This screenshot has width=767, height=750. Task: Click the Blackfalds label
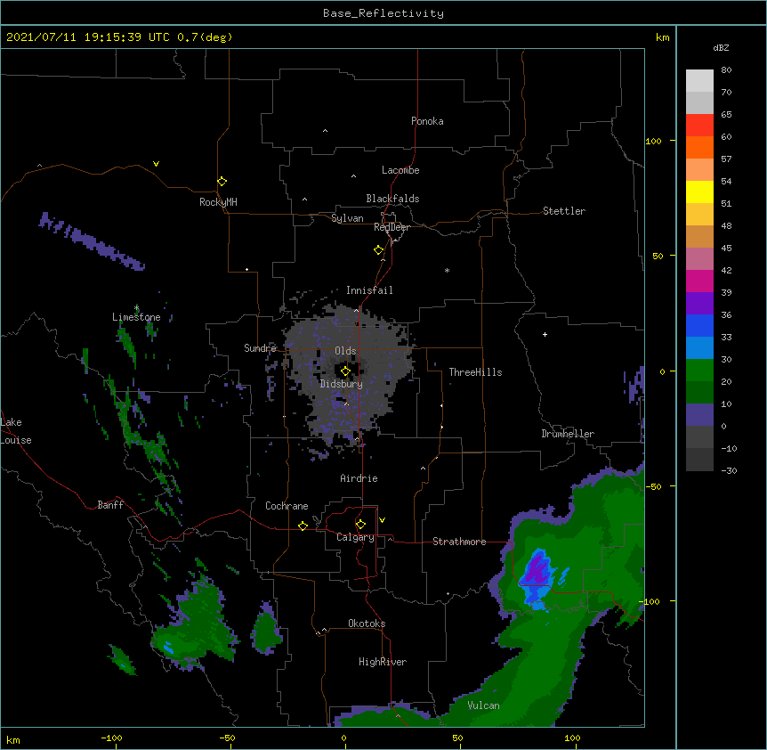pyautogui.click(x=392, y=199)
